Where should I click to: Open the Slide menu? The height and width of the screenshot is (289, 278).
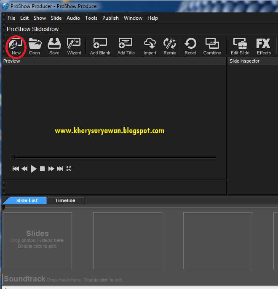click(56, 18)
